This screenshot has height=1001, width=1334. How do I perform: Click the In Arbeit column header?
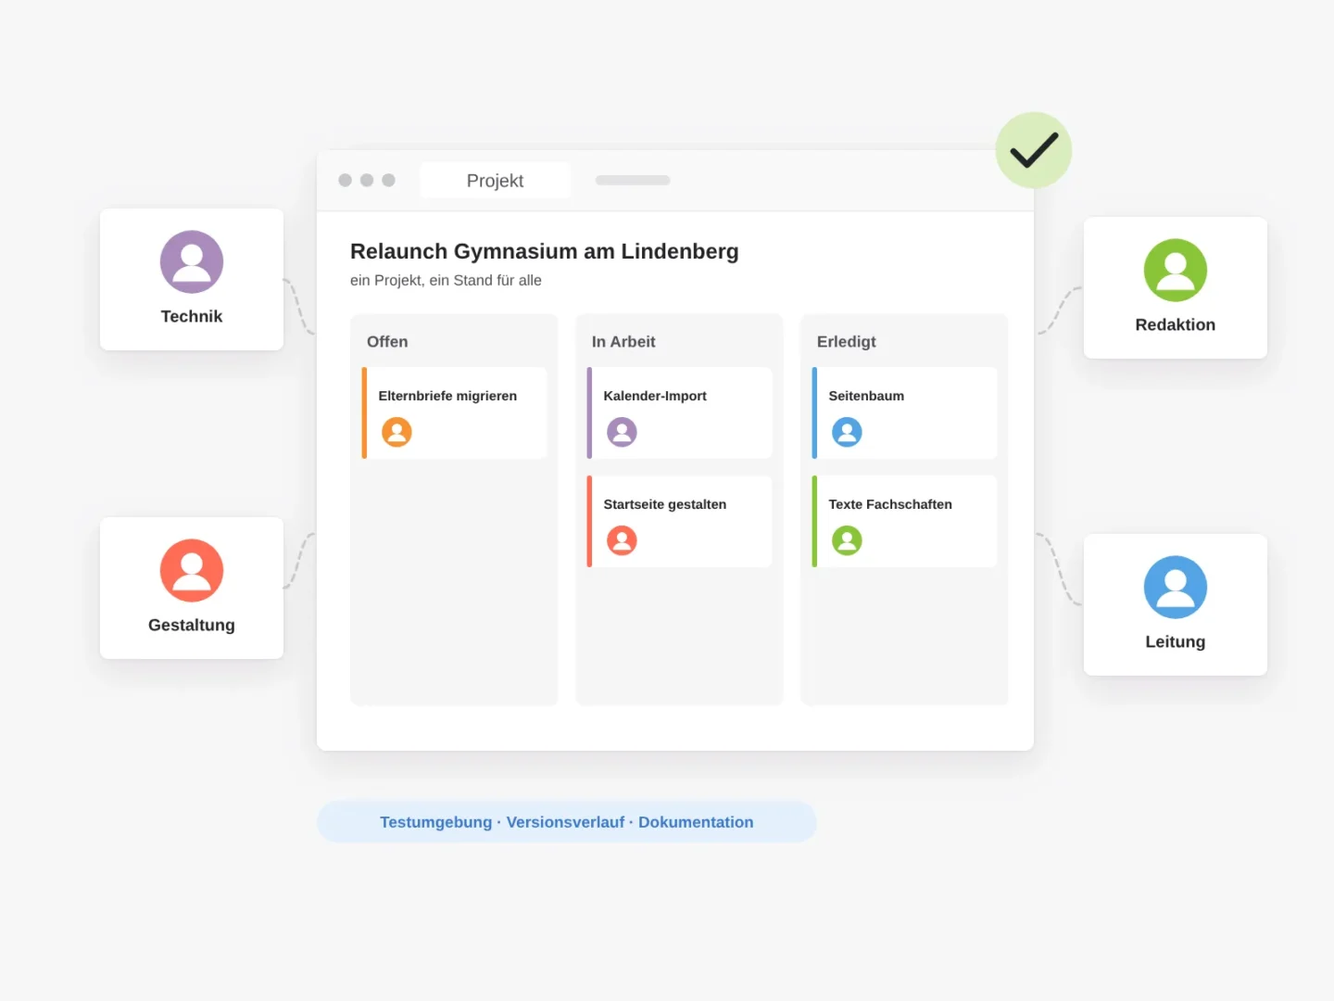623,342
